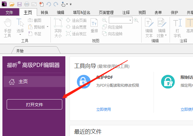
Task: Switch to the 编辑 ribbon tab
Action: 60,12
